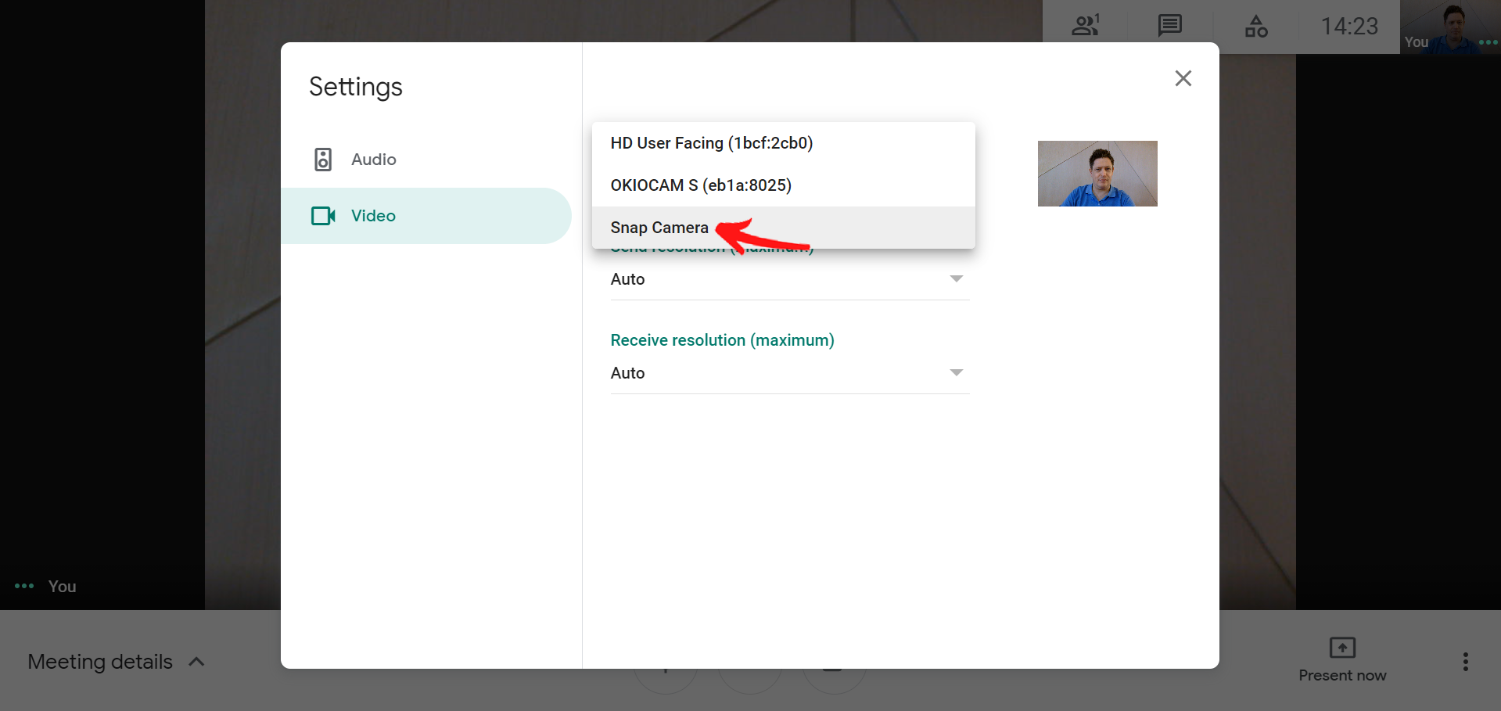
Task: Click the Present now screen-share icon
Action: (1342, 648)
